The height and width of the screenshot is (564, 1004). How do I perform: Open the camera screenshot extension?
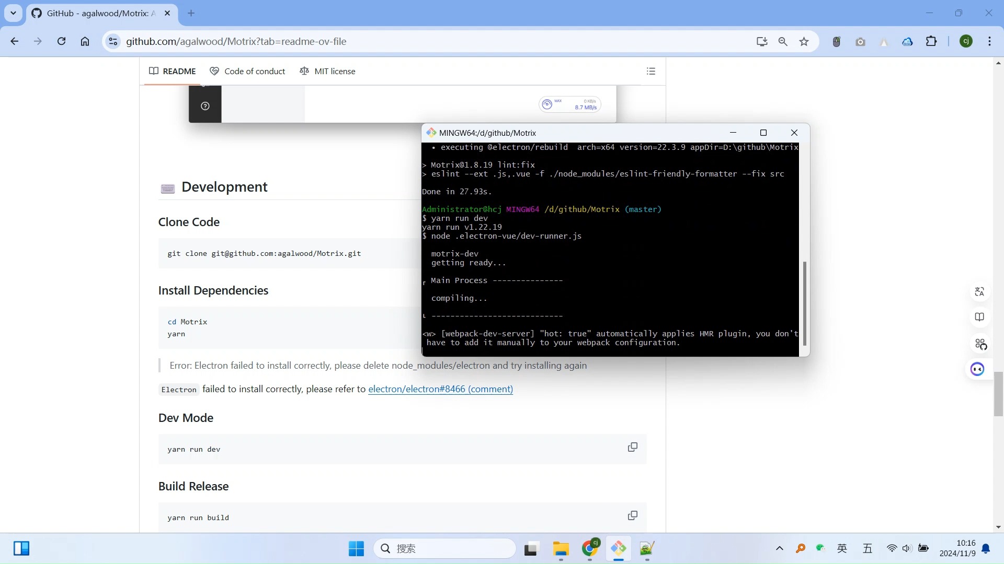(860, 41)
